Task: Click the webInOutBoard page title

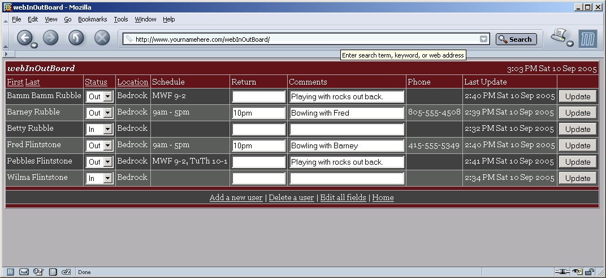Action: tap(41, 68)
